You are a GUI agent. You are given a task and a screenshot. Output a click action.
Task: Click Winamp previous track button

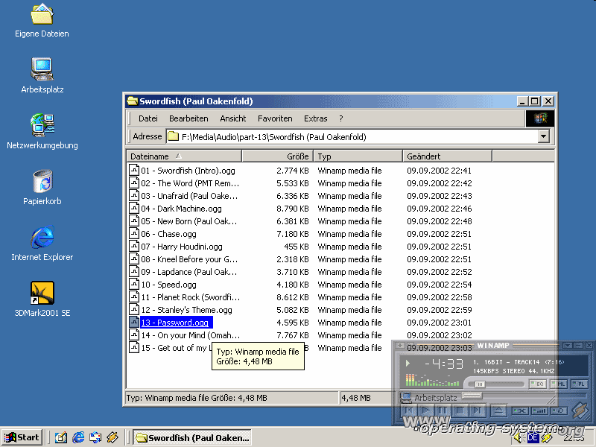(x=409, y=410)
